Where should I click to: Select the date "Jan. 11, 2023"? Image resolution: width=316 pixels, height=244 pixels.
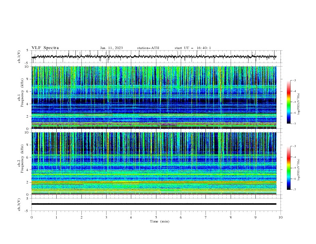[x=111, y=48]
